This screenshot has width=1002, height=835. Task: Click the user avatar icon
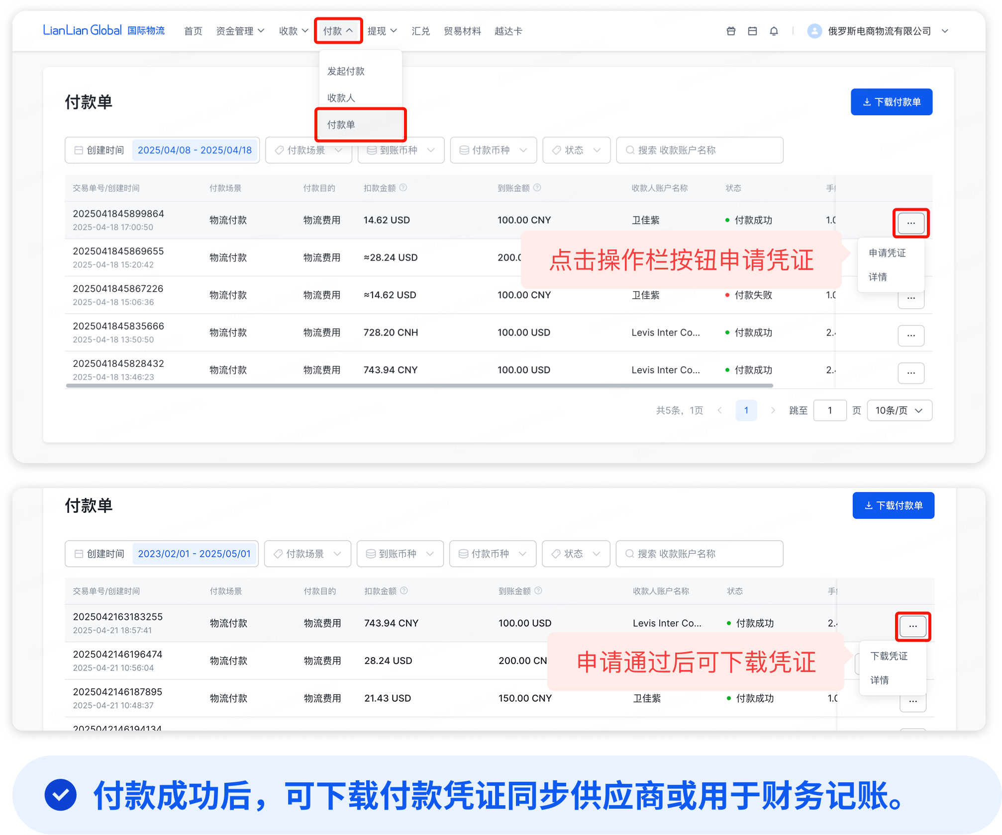point(814,31)
